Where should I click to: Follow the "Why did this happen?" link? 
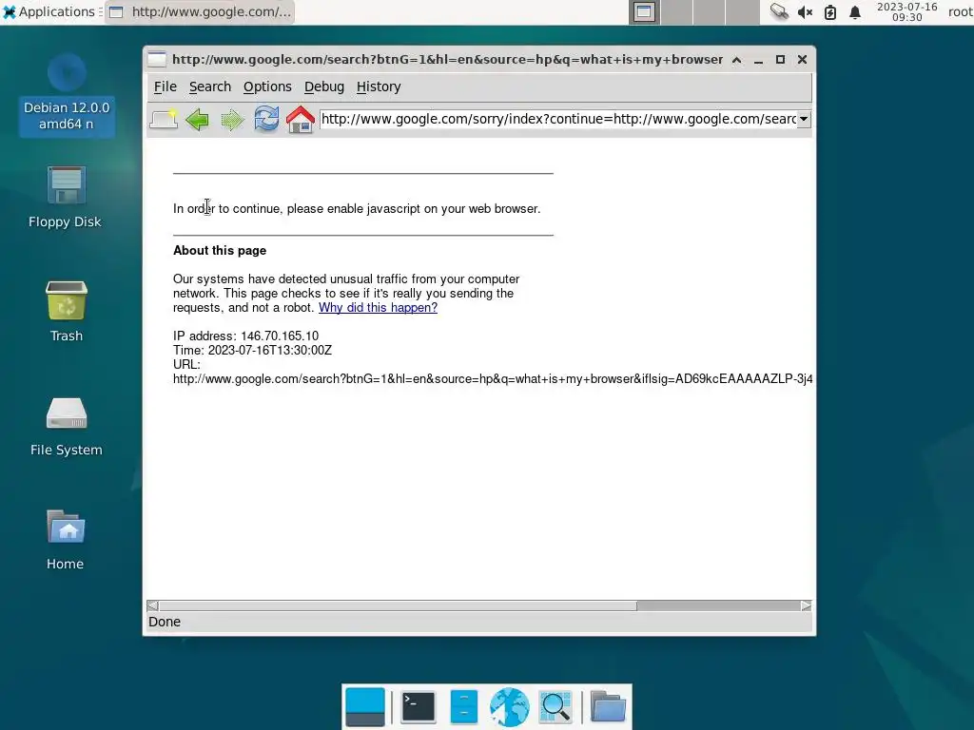tap(378, 308)
